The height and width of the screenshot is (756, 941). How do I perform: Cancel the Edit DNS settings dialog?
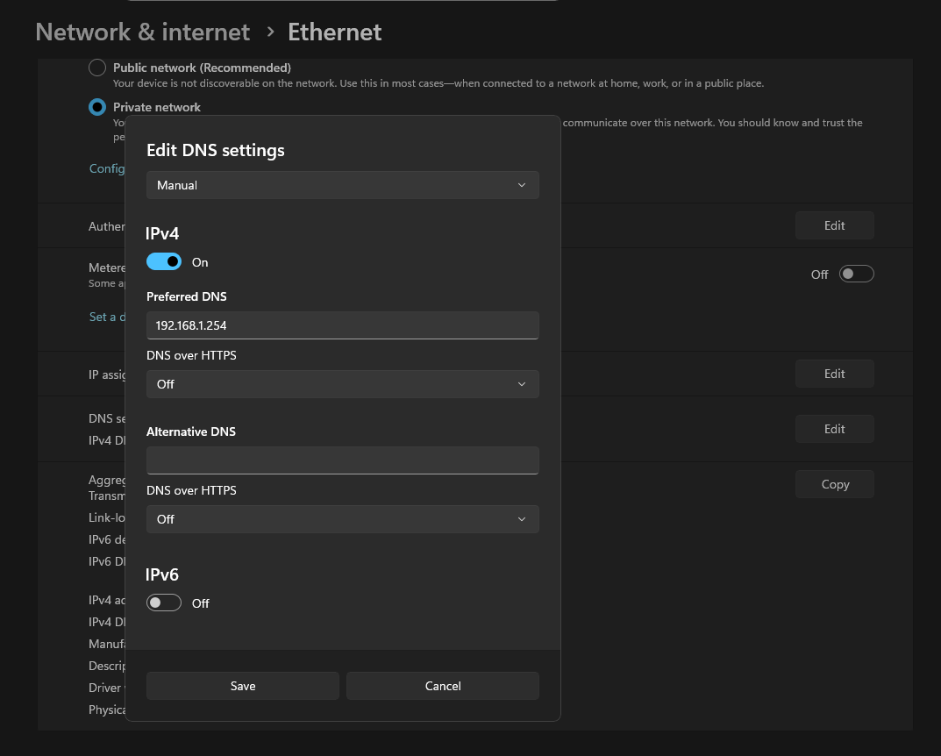[x=443, y=686]
